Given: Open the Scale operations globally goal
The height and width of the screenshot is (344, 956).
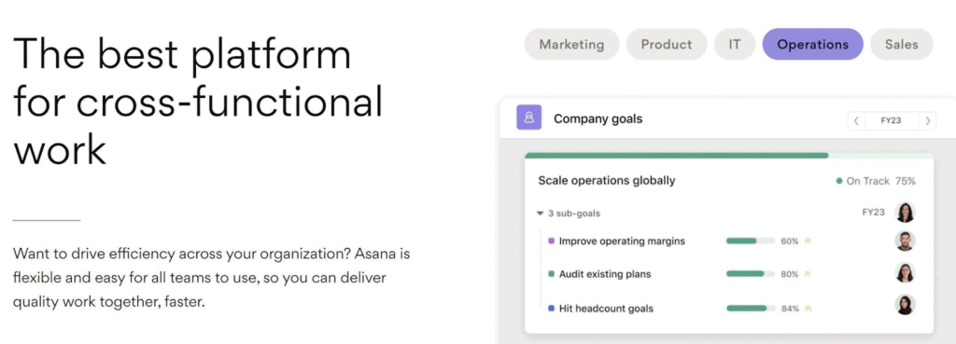Looking at the screenshot, I should click(607, 180).
